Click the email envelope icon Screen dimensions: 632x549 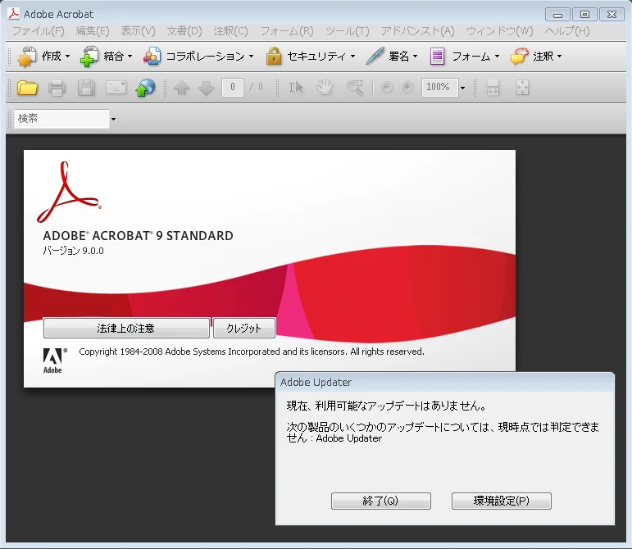(116, 88)
